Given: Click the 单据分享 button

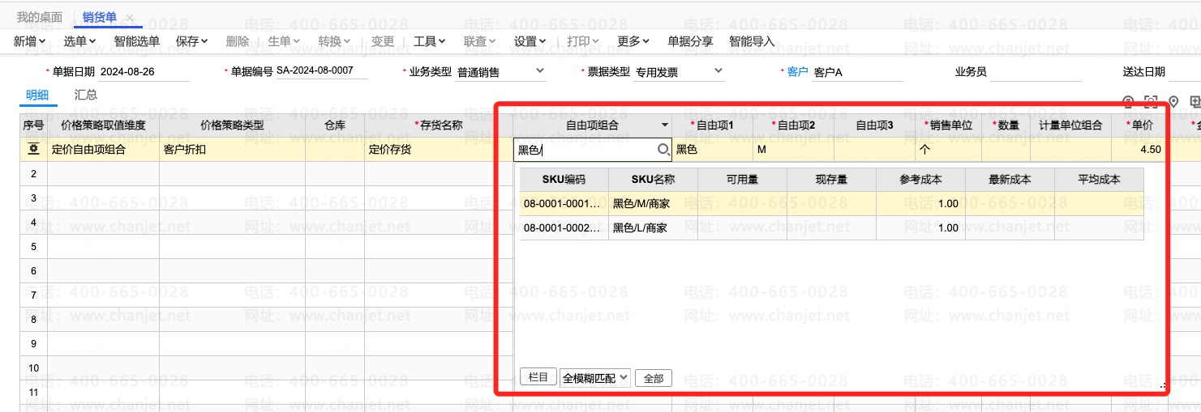Looking at the screenshot, I should coord(690,41).
